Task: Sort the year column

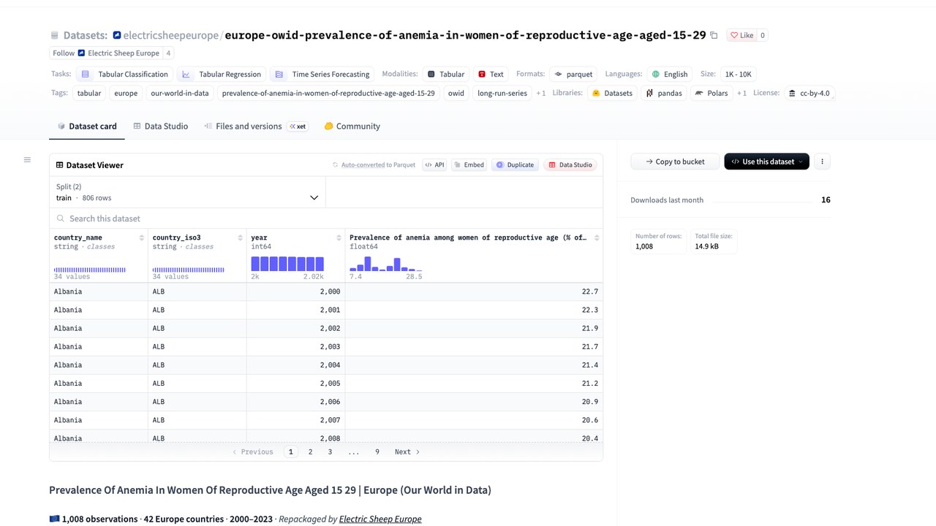Action: (339, 238)
